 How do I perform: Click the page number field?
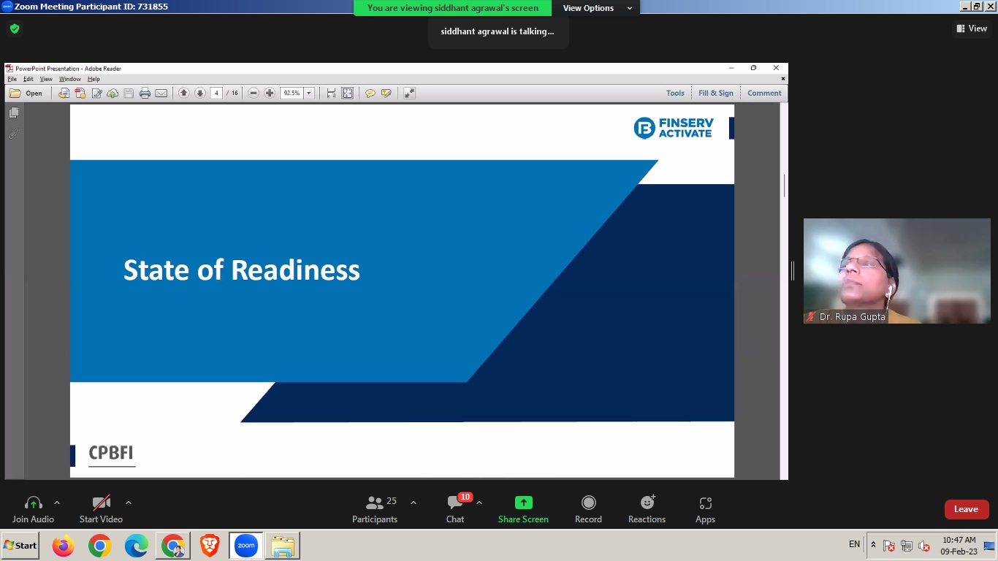coord(216,93)
